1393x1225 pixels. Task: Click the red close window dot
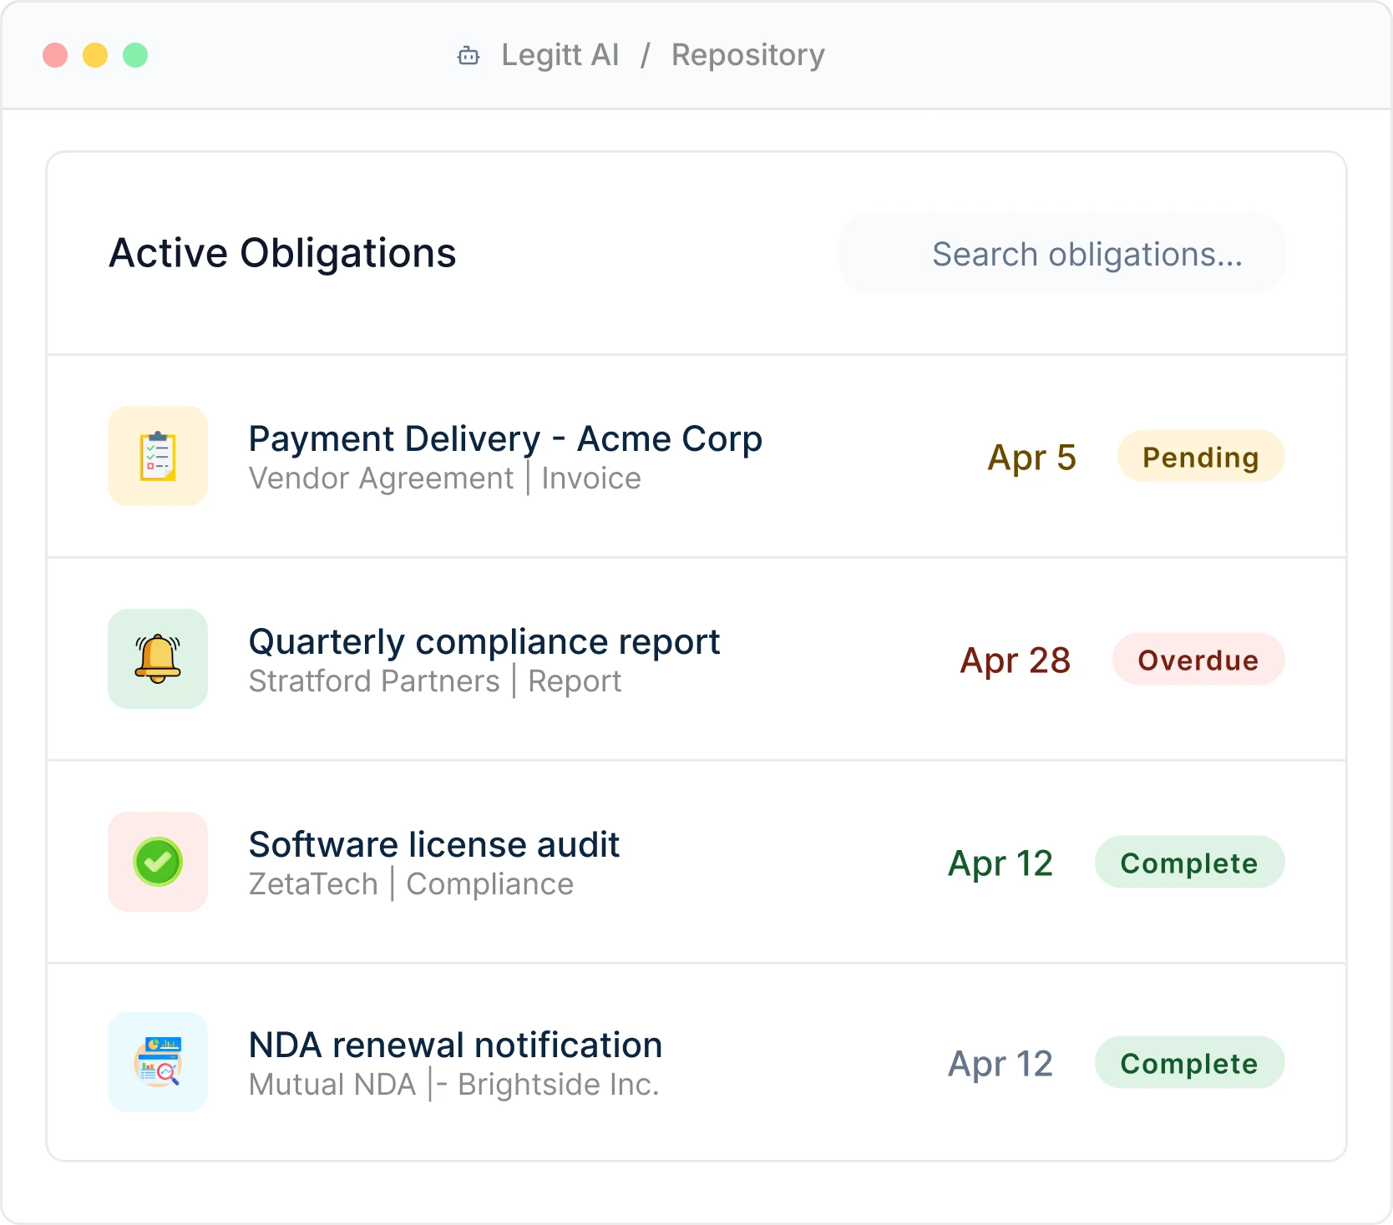click(55, 55)
